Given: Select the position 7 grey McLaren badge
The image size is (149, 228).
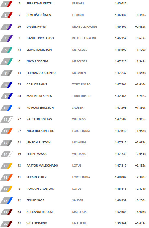Looking at the screenshot, I should click(7, 73).
